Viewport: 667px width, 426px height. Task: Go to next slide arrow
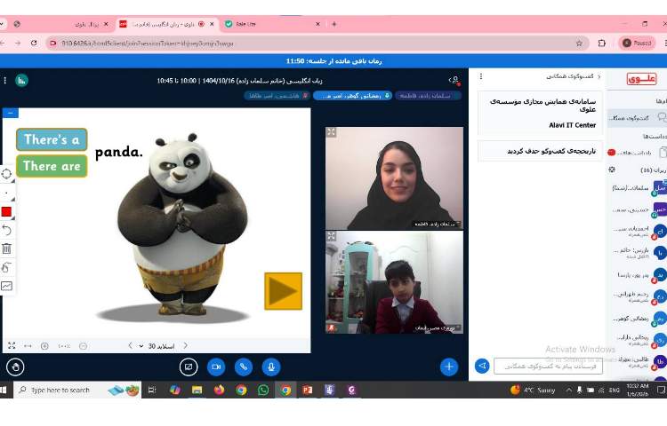tap(186, 345)
